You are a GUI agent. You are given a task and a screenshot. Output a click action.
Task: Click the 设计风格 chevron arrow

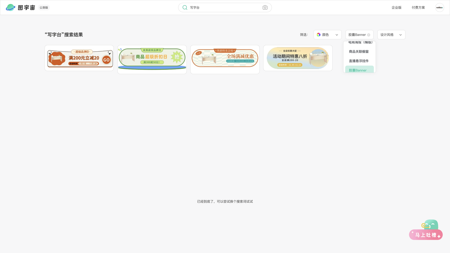pyautogui.click(x=400, y=35)
